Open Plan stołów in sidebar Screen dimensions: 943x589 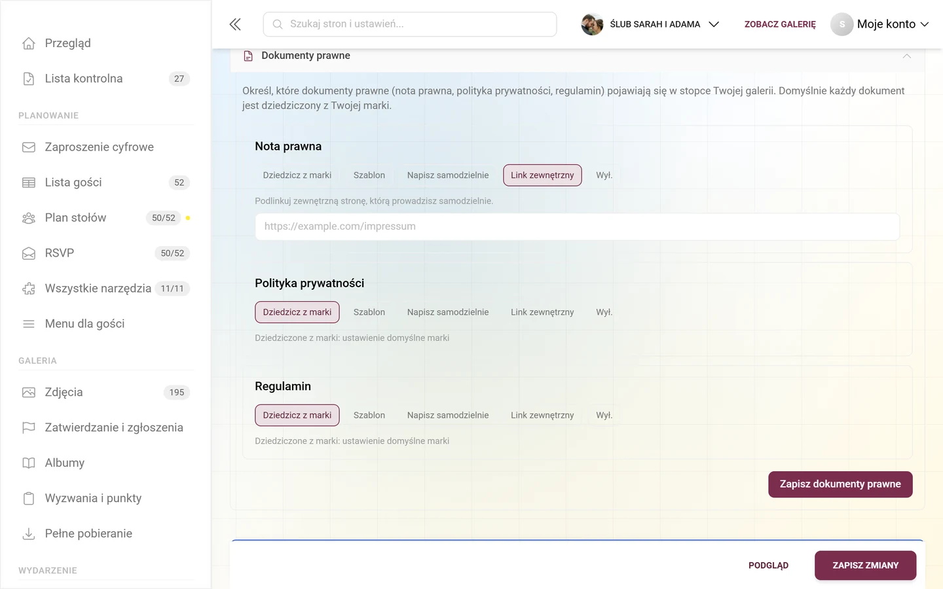pos(106,218)
